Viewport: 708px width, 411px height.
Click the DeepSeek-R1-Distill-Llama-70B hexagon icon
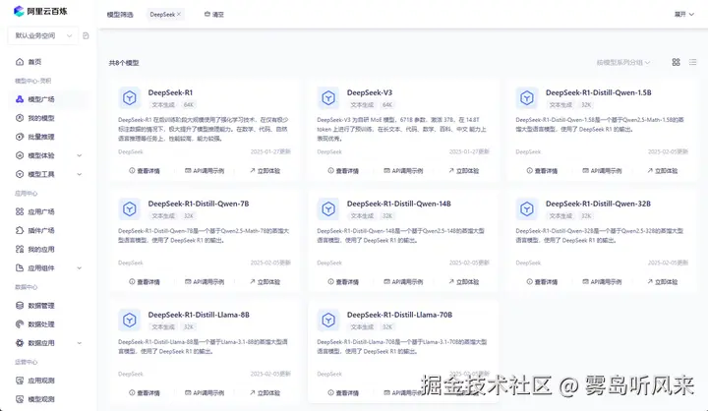click(x=328, y=320)
